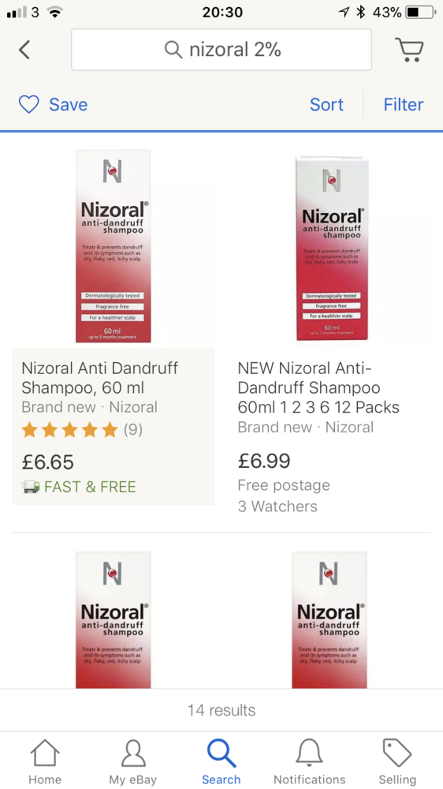Go to the Home tab
This screenshot has height=789, width=443.
pyautogui.click(x=45, y=761)
